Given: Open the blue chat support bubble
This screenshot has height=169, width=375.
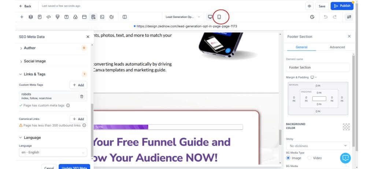Looking at the screenshot, I should [x=345, y=158].
